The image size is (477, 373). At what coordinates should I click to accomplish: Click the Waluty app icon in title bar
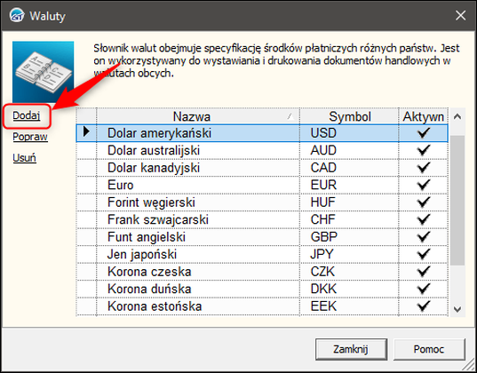click(16, 15)
